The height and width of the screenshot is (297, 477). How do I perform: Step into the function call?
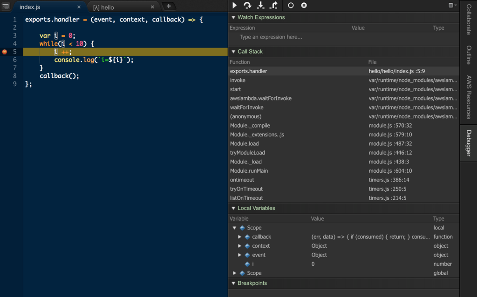pos(260,6)
